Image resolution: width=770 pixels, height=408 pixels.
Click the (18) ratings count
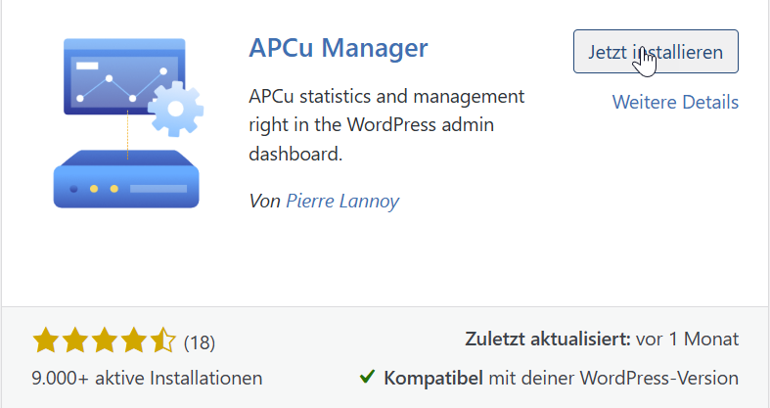pyautogui.click(x=200, y=342)
